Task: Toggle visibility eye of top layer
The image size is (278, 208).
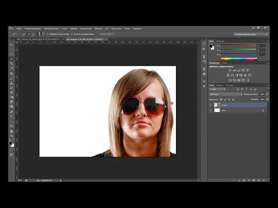Action: [x=211, y=105]
